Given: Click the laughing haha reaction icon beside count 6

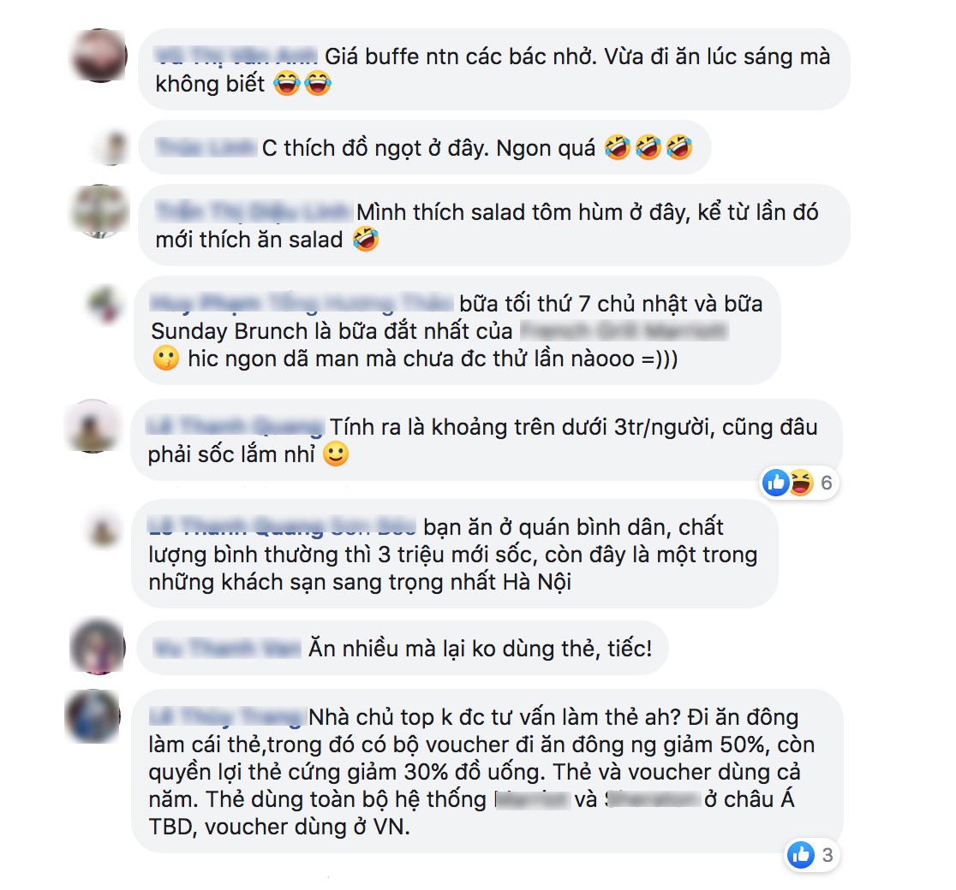Looking at the screenshot, I should point(801,483).
